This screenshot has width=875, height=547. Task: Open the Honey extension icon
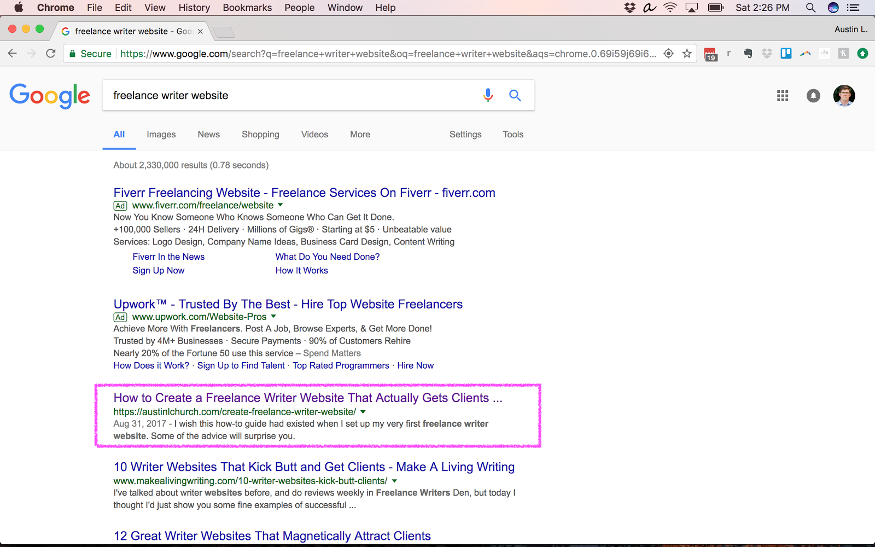[x=843, y=53]
